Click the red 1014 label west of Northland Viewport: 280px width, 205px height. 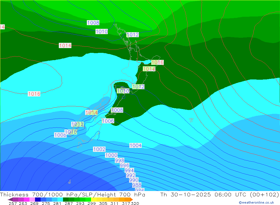(65, 46)
